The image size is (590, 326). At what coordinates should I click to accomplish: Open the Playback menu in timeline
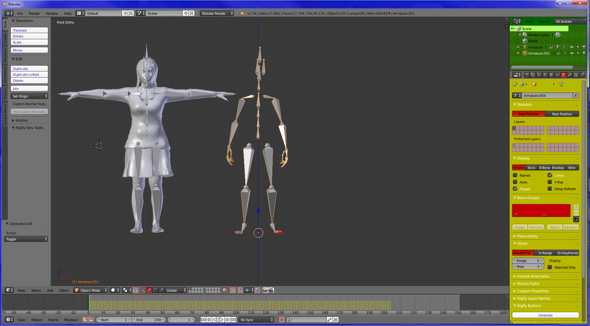[x=71, y=320]
